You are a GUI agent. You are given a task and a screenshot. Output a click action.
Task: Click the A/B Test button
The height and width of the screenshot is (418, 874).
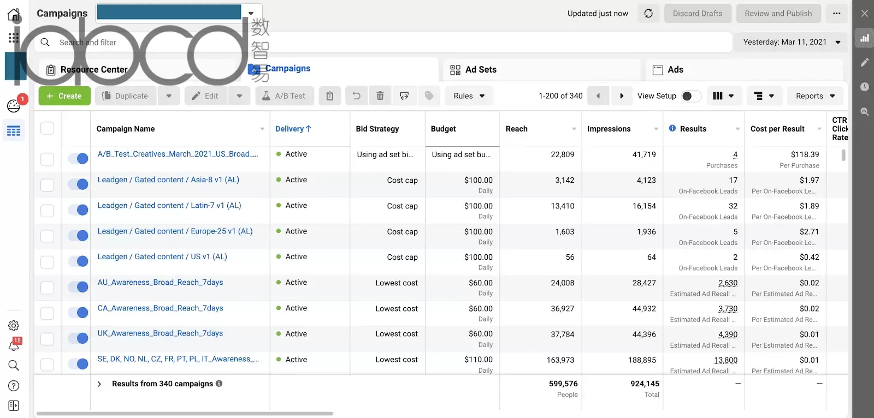pos(284,96)
